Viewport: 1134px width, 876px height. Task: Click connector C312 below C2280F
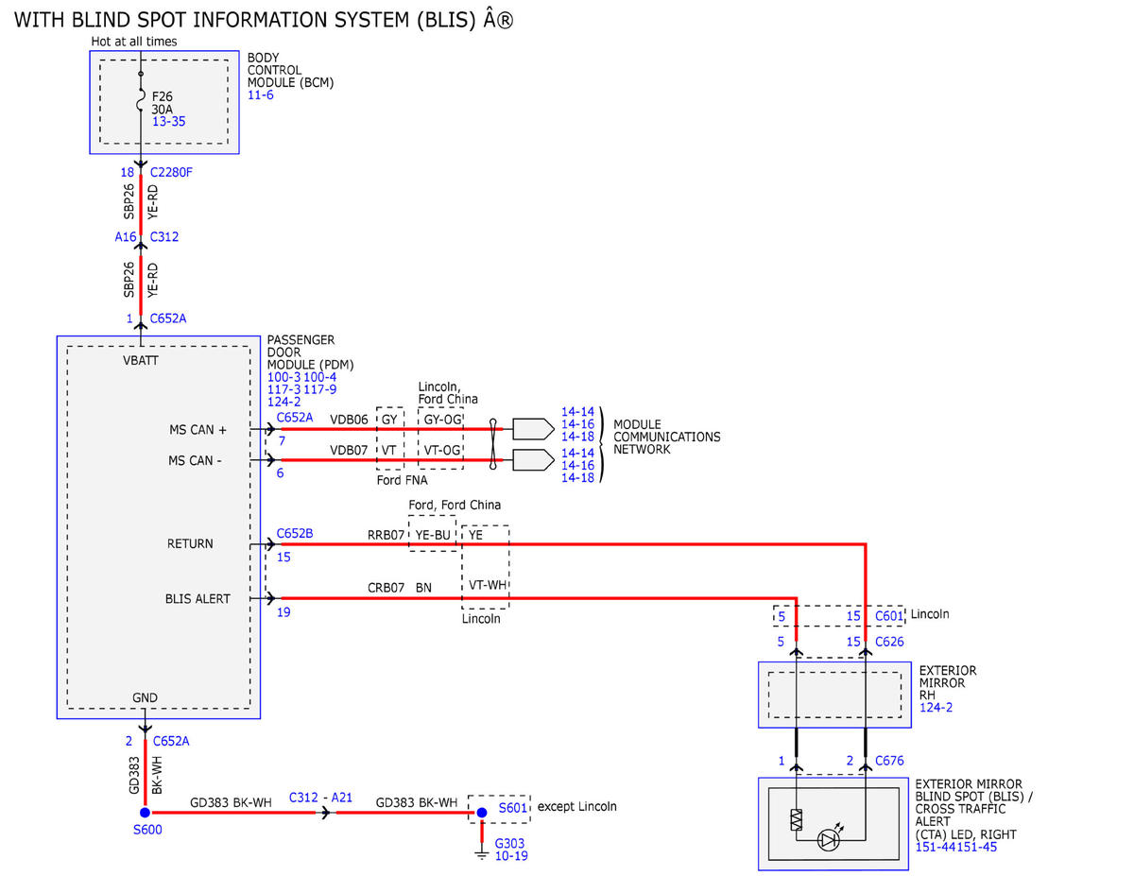tap(164, 237)
